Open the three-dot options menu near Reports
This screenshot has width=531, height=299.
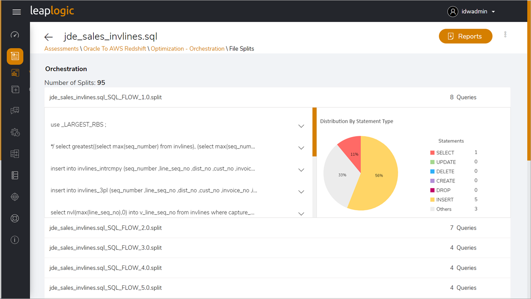point(505,34)
